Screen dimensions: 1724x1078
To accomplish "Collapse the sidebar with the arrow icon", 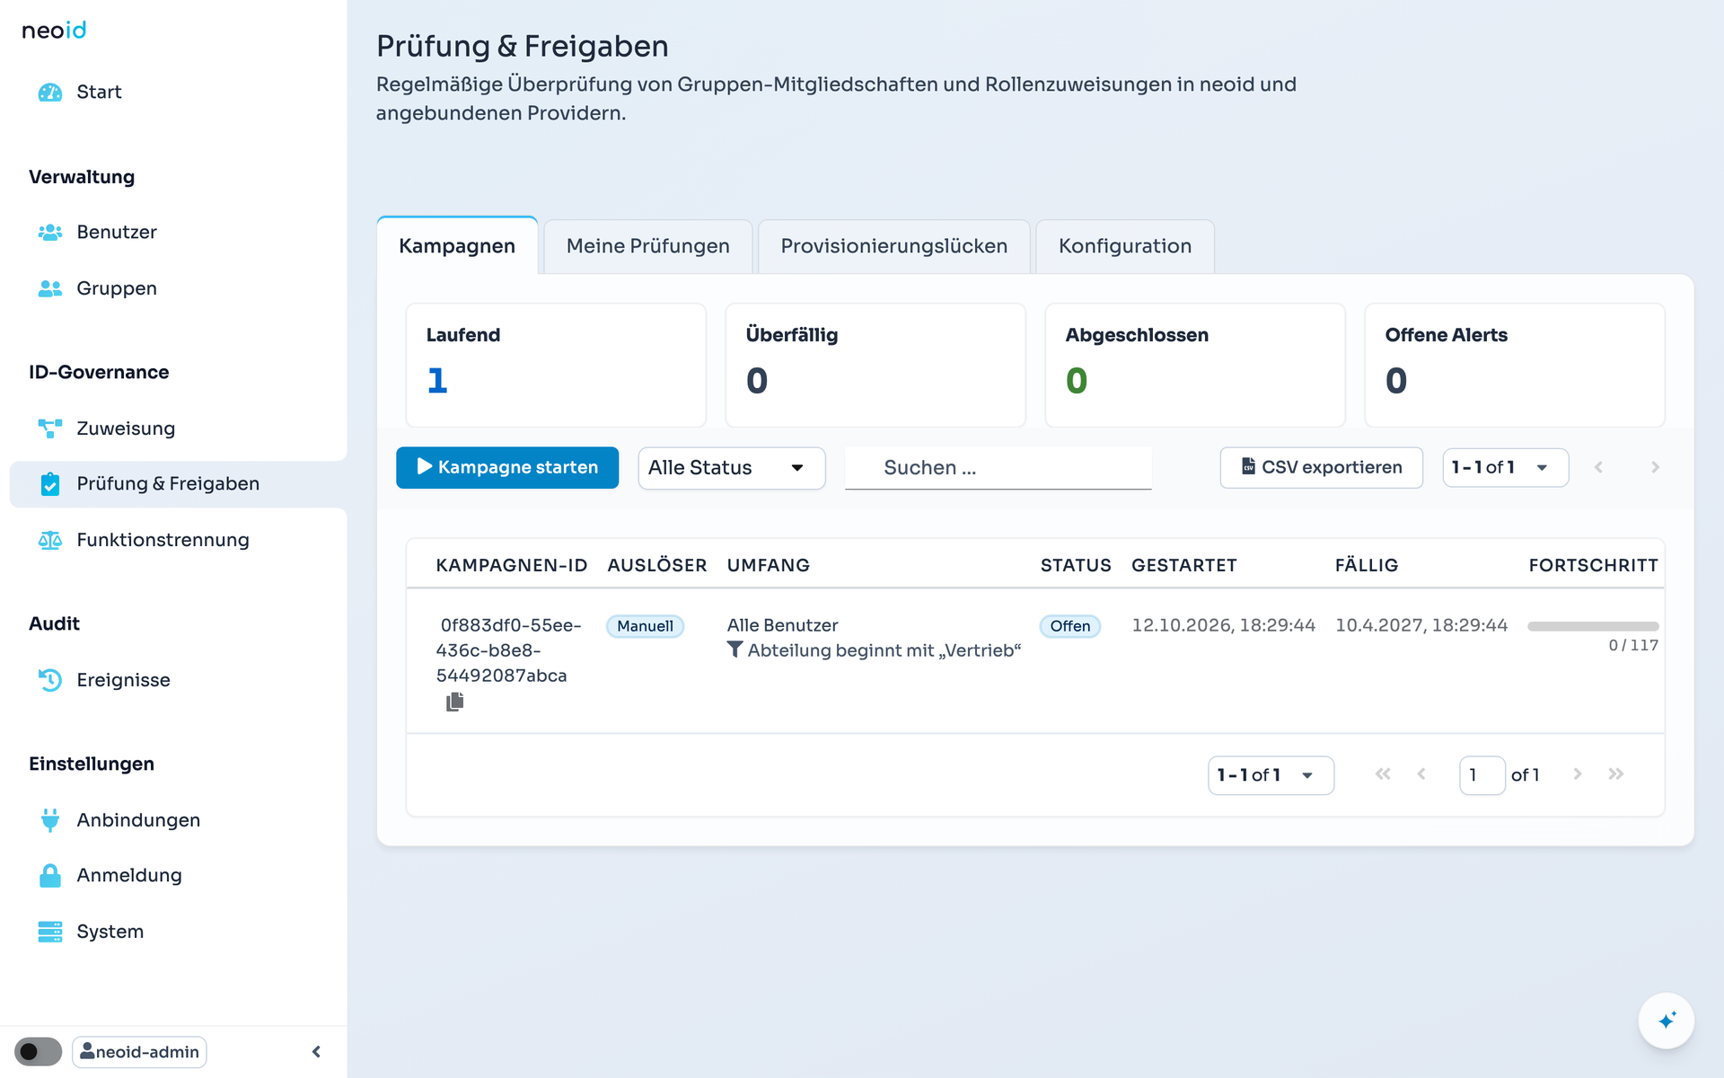I will [316, 1052].
